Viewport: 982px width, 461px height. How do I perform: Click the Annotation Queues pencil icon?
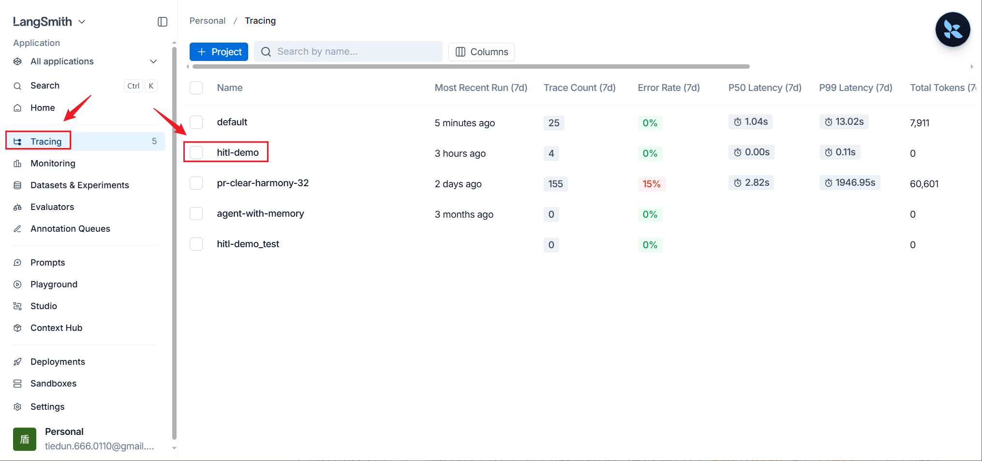[x=17, y=229]
